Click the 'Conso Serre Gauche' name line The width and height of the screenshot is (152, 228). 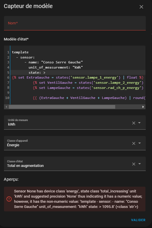pos(54,62)
